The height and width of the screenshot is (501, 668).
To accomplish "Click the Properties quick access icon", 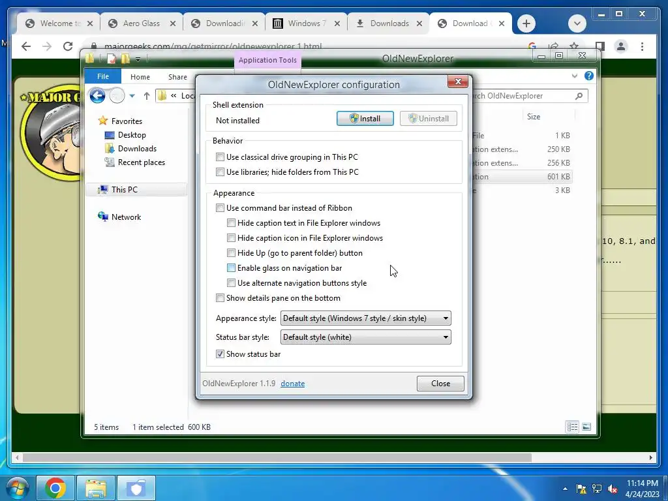I will coord(111,59).
